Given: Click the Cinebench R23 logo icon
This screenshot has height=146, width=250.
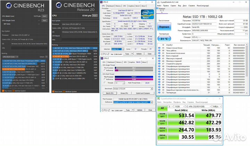Looking at the screenshot, I should pyautogui.click(x=9, y=6).
